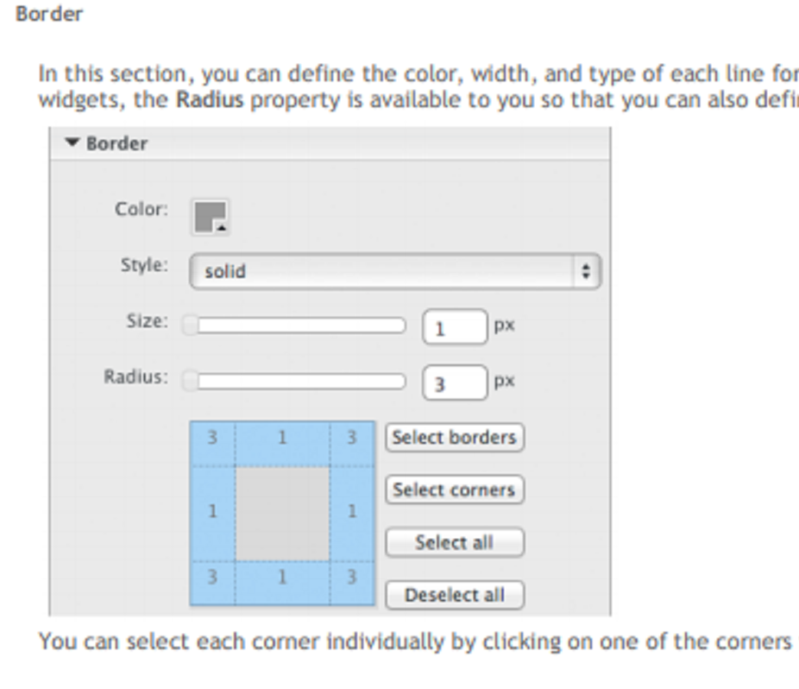799x689 pixels.
Task: Click the gray center preview square
Action: [x=282, y=514]
